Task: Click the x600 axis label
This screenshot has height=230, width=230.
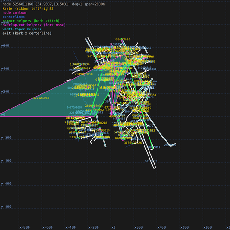Action: 184,227
